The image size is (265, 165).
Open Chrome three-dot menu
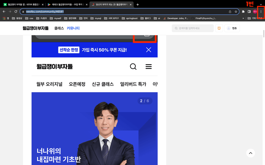[x=261, y=12]
